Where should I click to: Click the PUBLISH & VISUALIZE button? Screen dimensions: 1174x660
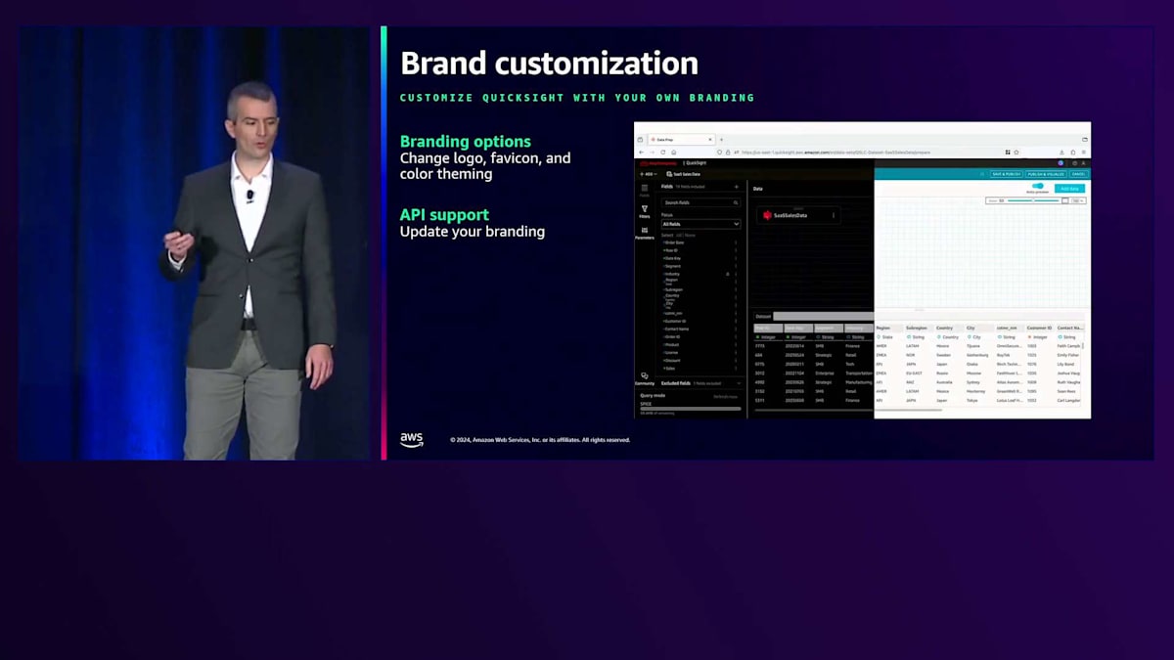pos(1046,174)
